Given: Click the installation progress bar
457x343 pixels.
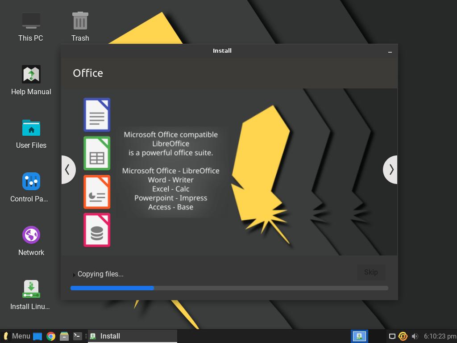Looking at the screenshot, I should [229, 288].
